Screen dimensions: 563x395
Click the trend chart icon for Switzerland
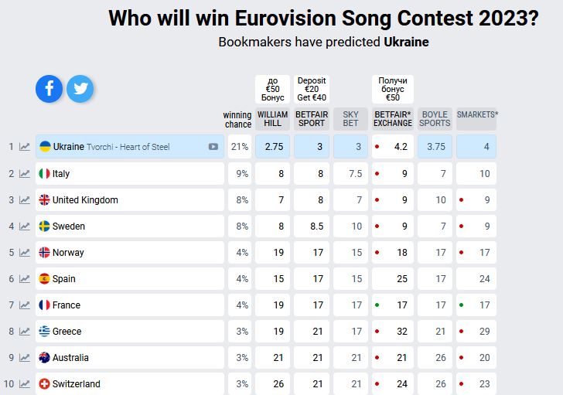[x=25, y=384]
